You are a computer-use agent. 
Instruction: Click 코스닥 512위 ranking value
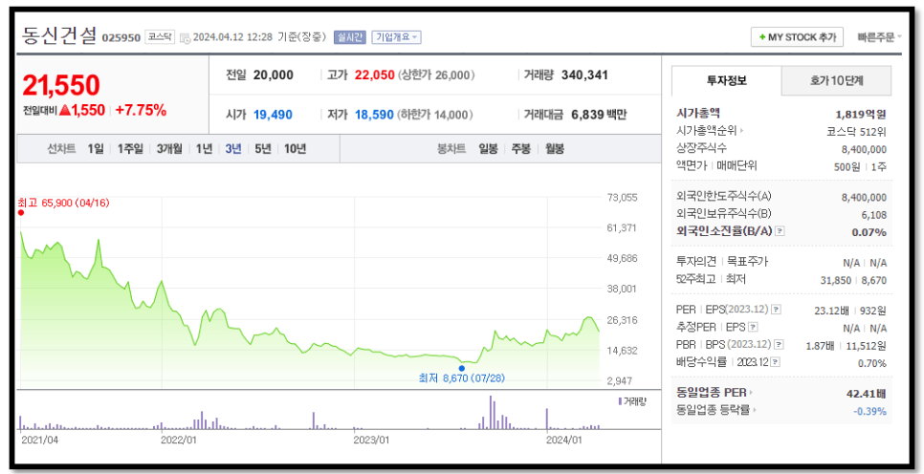coord(856,131)
